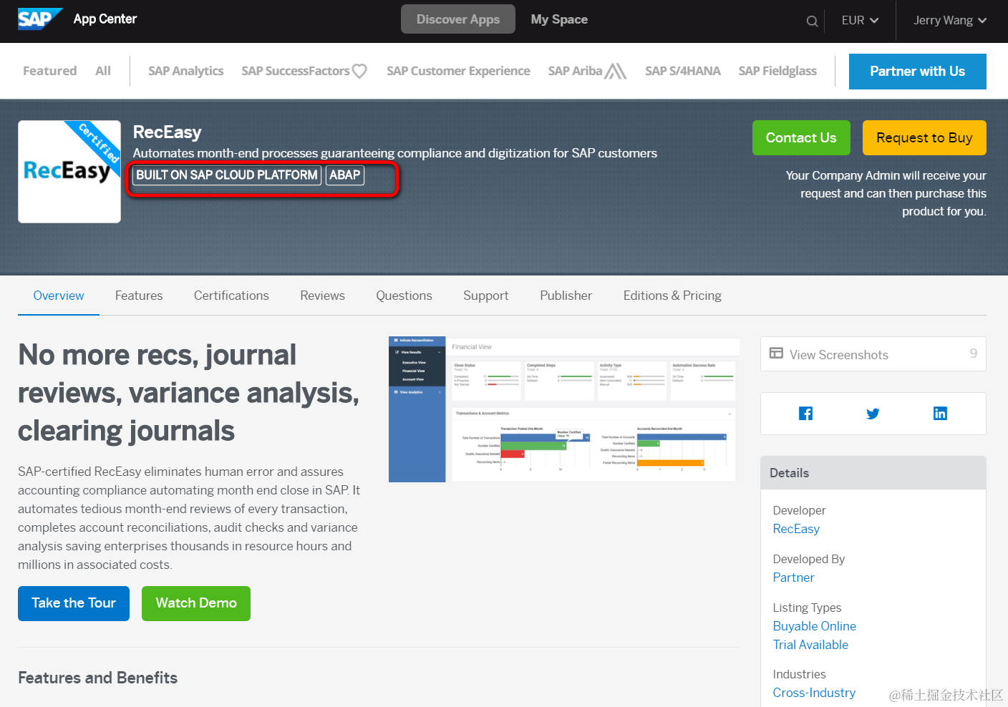Click the Features and Benefits heading
The image size is (1008, 707).
(97, 678)
